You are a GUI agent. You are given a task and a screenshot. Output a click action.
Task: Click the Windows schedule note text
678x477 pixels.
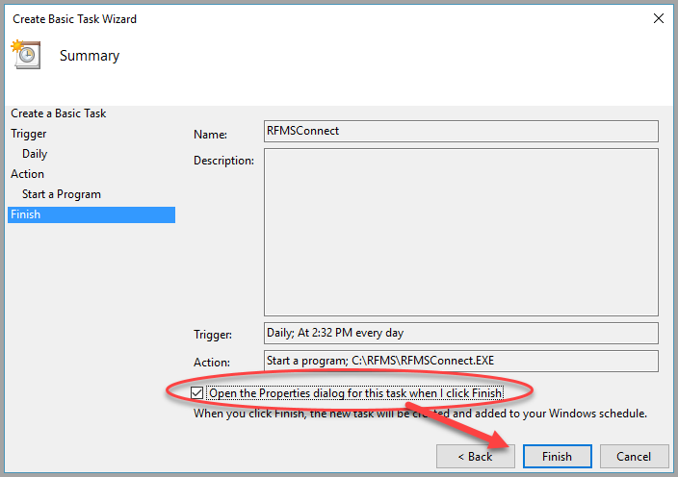pyautogui.click(x=420, y=414)
